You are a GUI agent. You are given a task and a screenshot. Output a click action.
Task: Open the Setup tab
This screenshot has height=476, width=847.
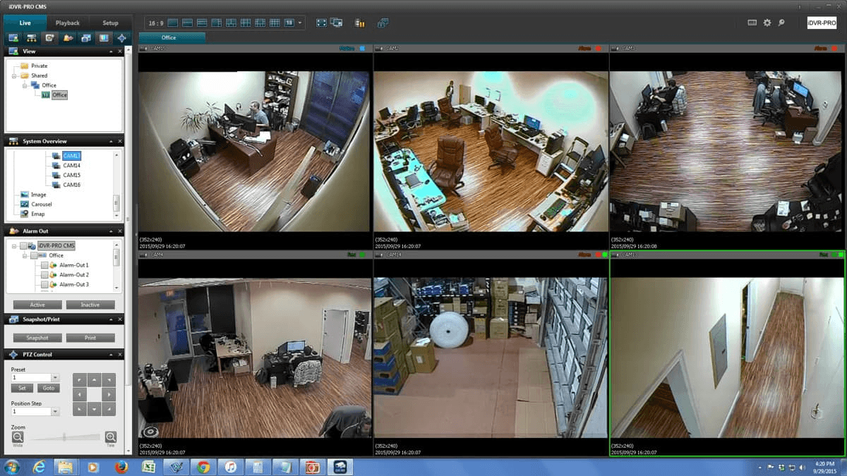coord(110,22)
